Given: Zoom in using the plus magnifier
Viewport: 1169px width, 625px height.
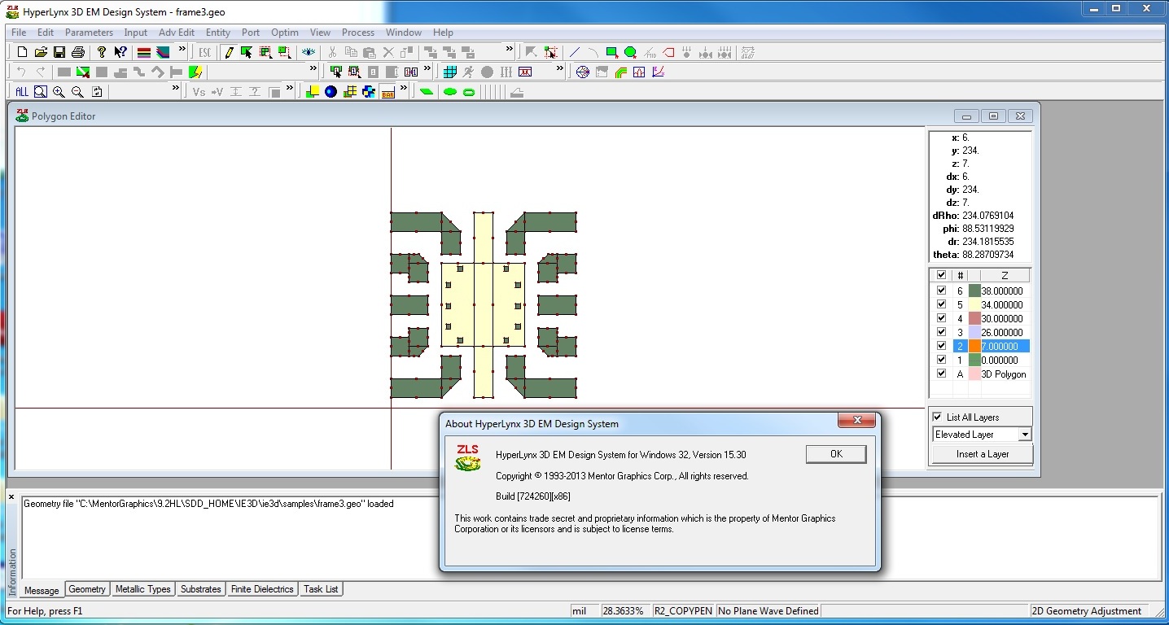Looking at the screenshot, I should point(59,92).
